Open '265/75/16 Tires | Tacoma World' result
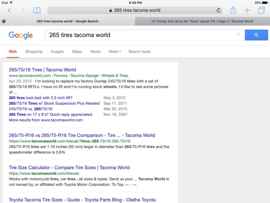 pyautogui.click(x=43, y=70)
